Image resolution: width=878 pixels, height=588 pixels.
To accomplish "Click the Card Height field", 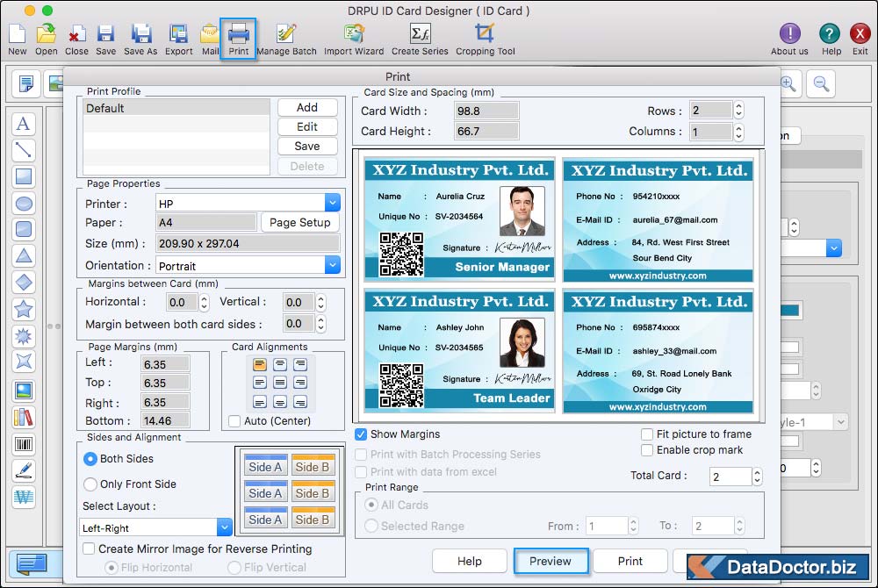I will [x=486, y=131].
